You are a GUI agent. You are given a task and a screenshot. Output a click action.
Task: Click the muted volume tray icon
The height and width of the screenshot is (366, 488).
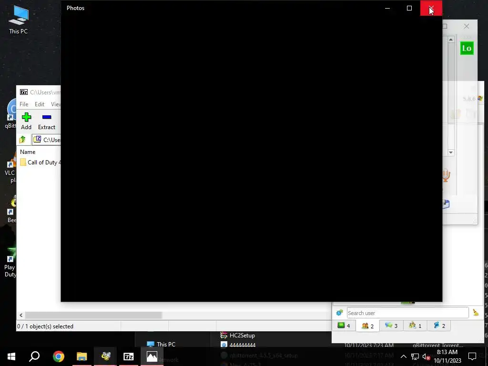coord(426,356)
